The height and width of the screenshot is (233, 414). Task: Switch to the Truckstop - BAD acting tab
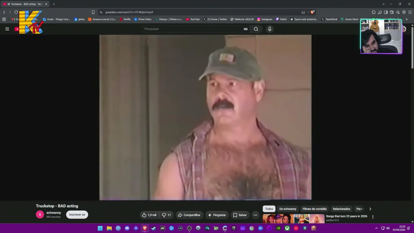[25, 4]
